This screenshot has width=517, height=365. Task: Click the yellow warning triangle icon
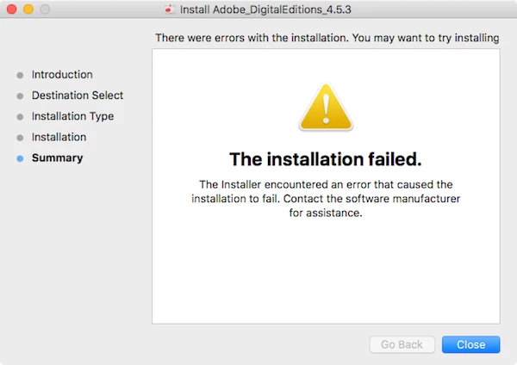pos(326,107)
